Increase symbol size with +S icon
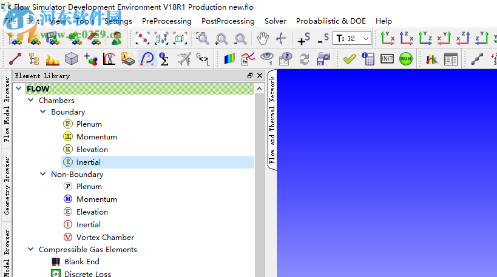 (303, 39)
